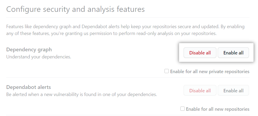This screenshot has width=258, height=116.
Task: Disable all Dependabot alerts
Action: coord(200,91)
